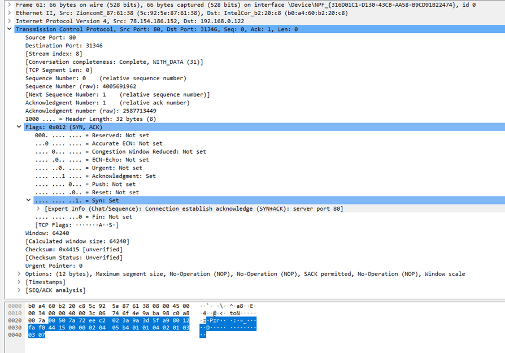Select the Checksum: 0x4415 [unverified] row
This screenshot has height=353, width=505.
(x=74, y=249)
